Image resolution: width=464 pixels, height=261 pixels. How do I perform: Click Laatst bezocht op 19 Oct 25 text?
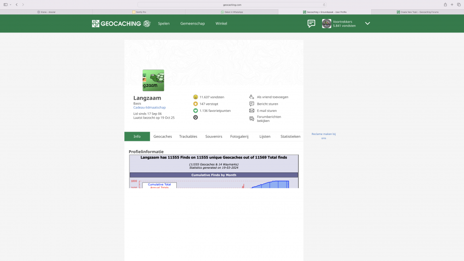pyautogui.click(x=154, y=118)
